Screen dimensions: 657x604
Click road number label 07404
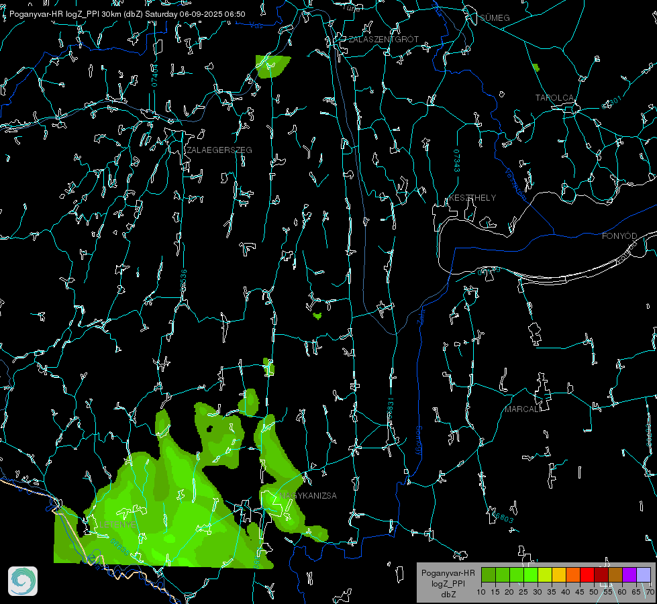154,75
